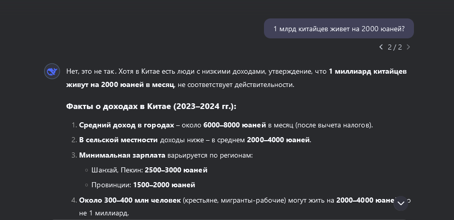Viewport: 454px width, 220px height.
Task: Go to the previous response version arrow
Action: (381, 47)
